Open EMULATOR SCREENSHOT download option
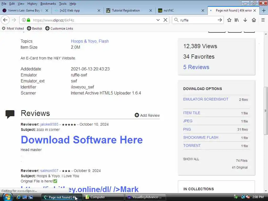The image size is (268, 201). [206, 99]
